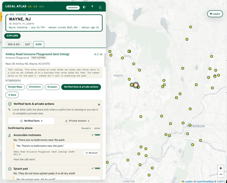Get Directions for the playground
The image size is (227, 183).
tap(35, 87)
